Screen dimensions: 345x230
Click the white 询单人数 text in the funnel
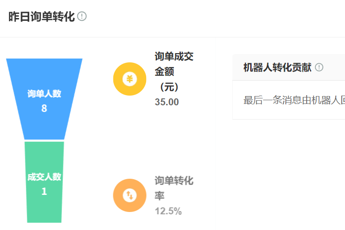click(44, 94)
